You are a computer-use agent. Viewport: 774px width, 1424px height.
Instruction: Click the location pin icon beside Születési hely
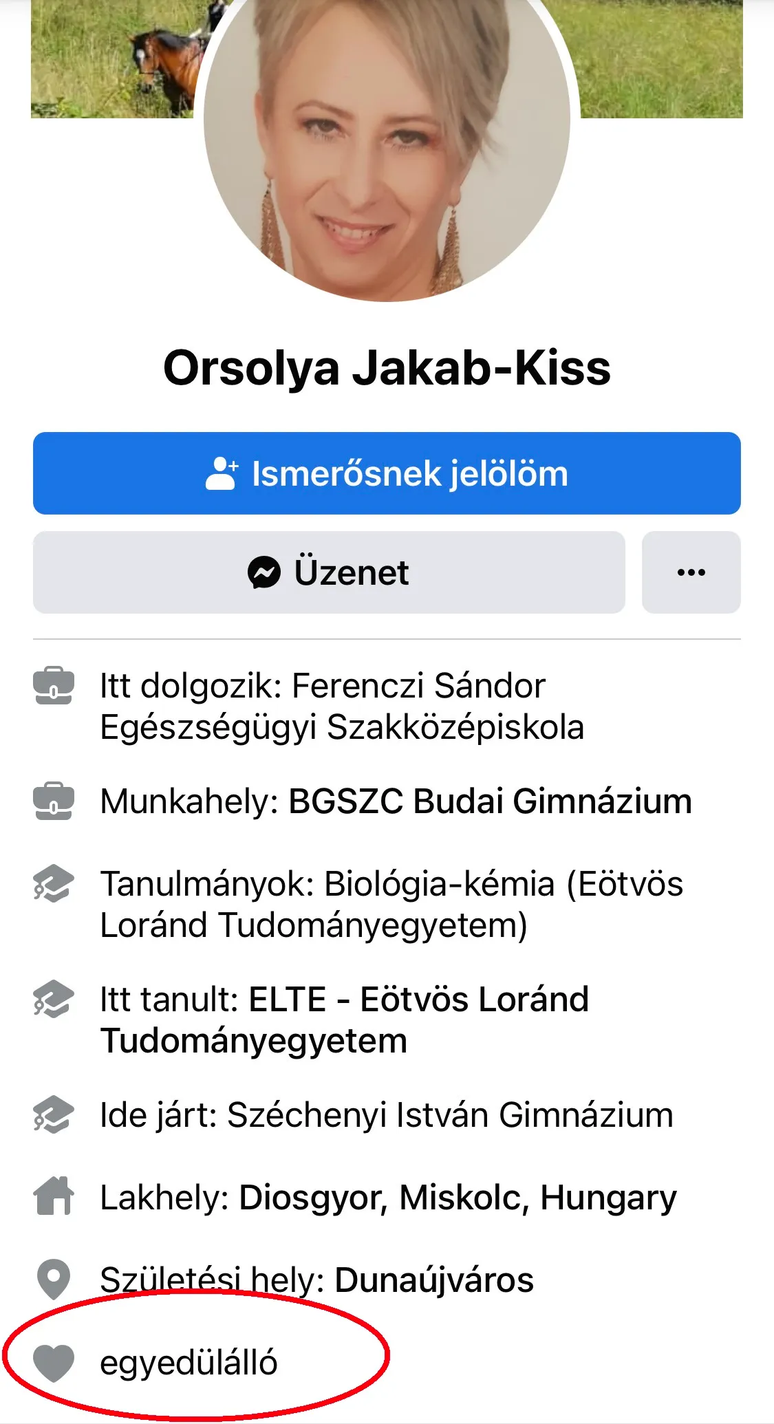pyautogui.click(x=53, y=1280)
